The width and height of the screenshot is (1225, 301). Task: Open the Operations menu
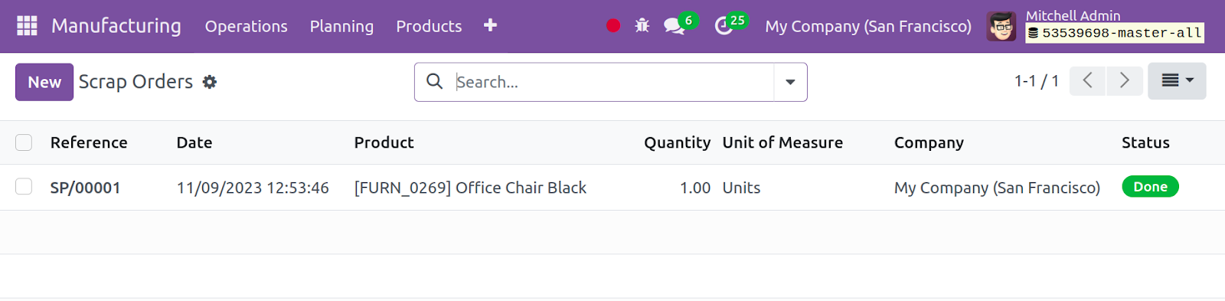[247, 26]
